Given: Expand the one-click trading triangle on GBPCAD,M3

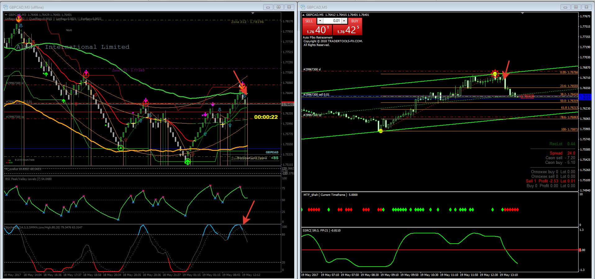Looking at the screenshot, I should [x=6, y=15].
